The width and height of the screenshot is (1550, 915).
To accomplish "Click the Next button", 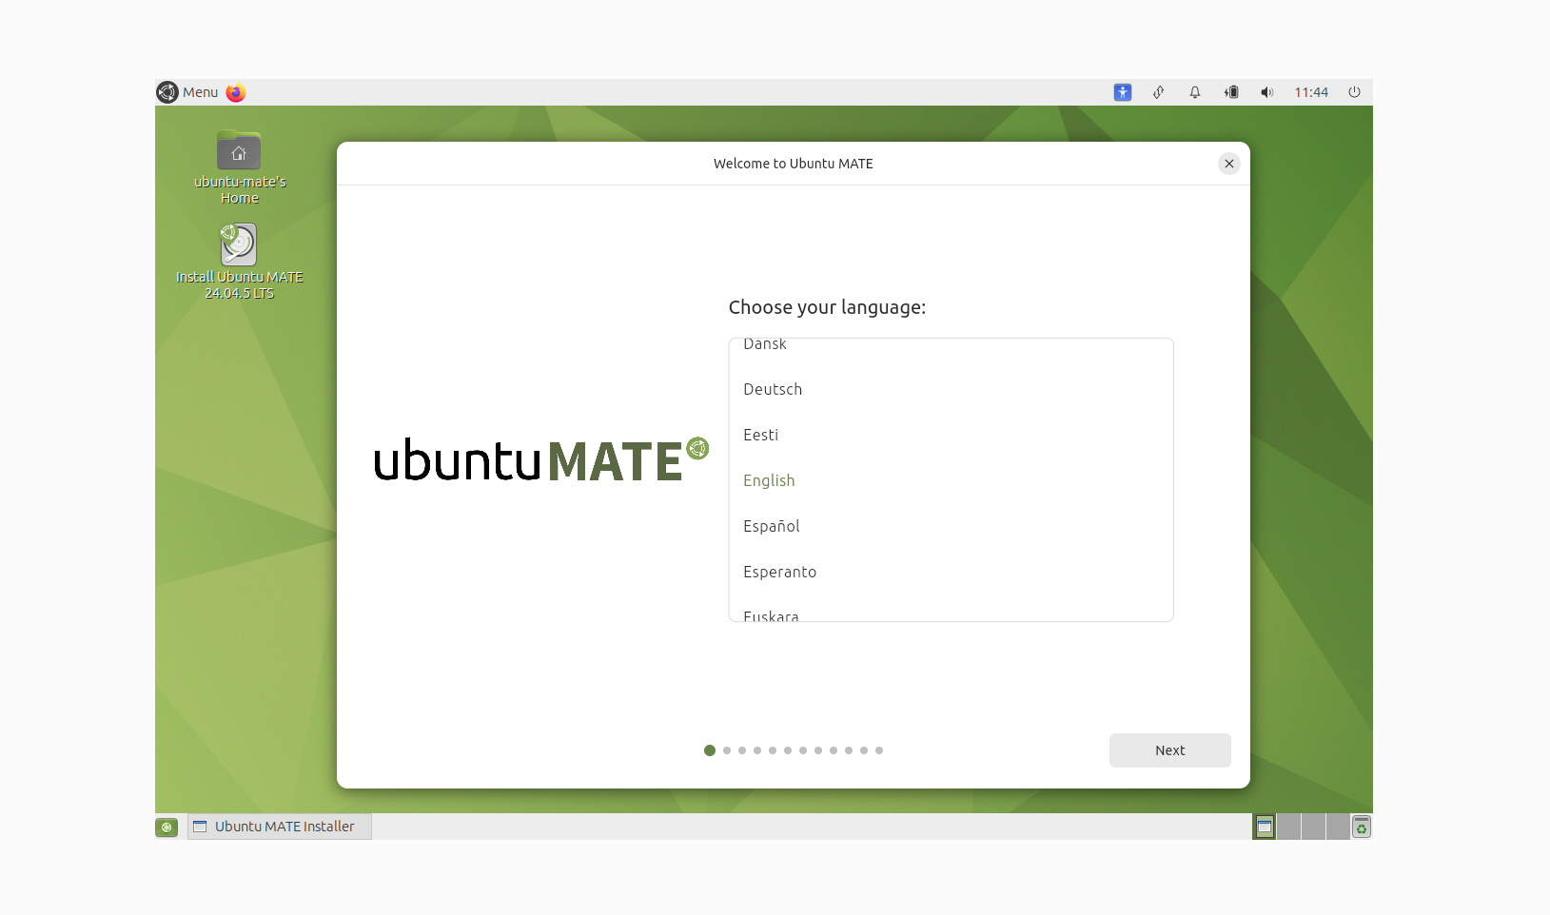I will pyautogui.click(x=1169, y=750).
